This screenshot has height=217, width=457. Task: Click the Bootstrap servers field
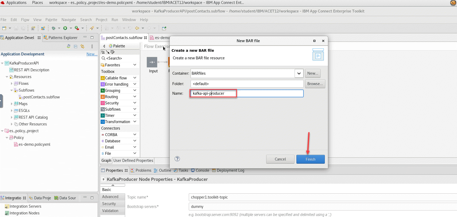(x=322, y=207)
